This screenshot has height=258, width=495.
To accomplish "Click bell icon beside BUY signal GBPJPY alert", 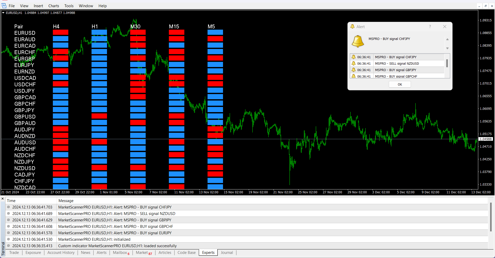I will click(353, 70).
